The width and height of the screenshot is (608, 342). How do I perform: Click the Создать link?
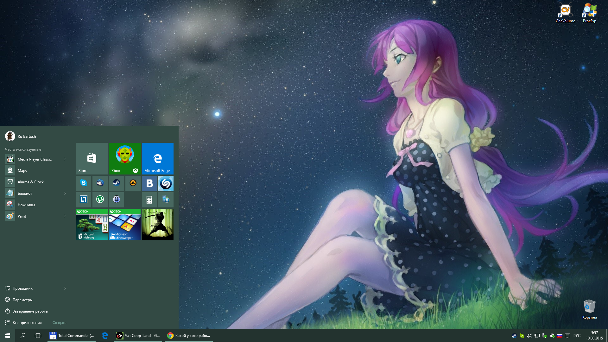[x=59, y=323]
